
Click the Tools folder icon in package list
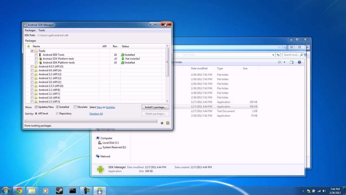36,51
